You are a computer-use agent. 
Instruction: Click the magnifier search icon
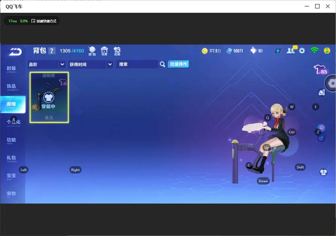click(162, 64)
